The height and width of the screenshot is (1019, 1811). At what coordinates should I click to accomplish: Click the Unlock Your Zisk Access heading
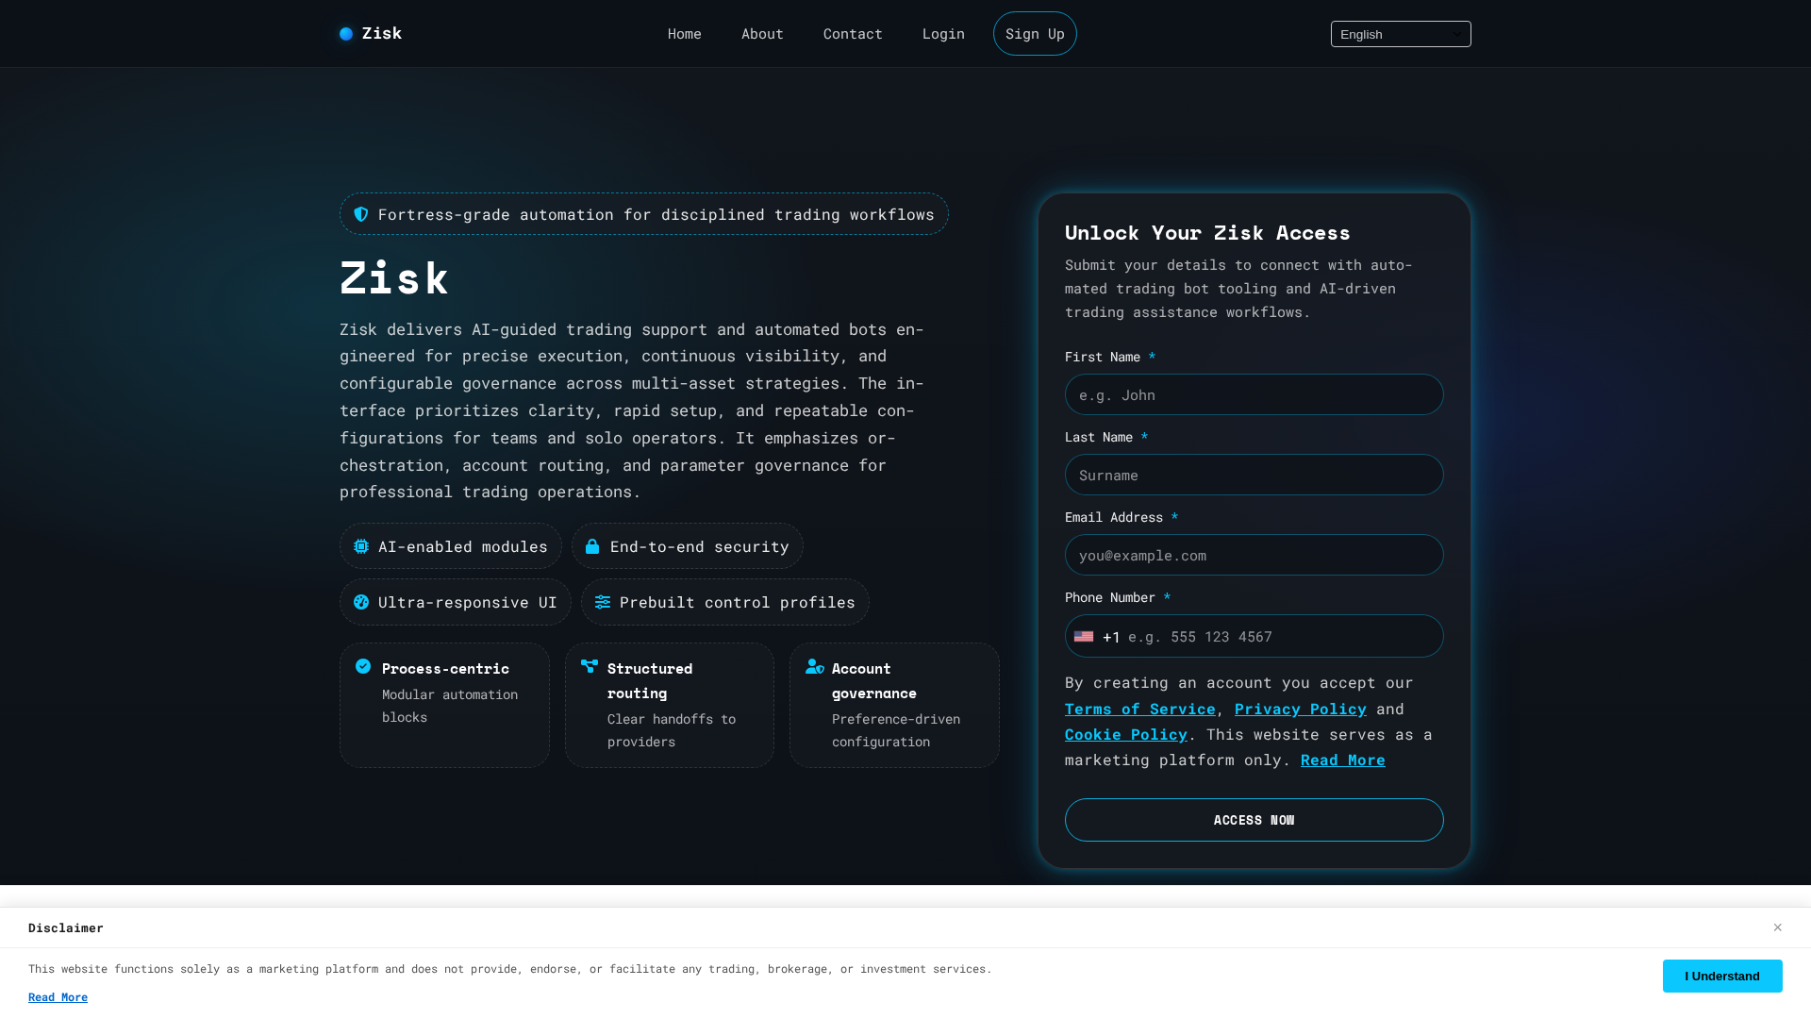point(1207,233)
